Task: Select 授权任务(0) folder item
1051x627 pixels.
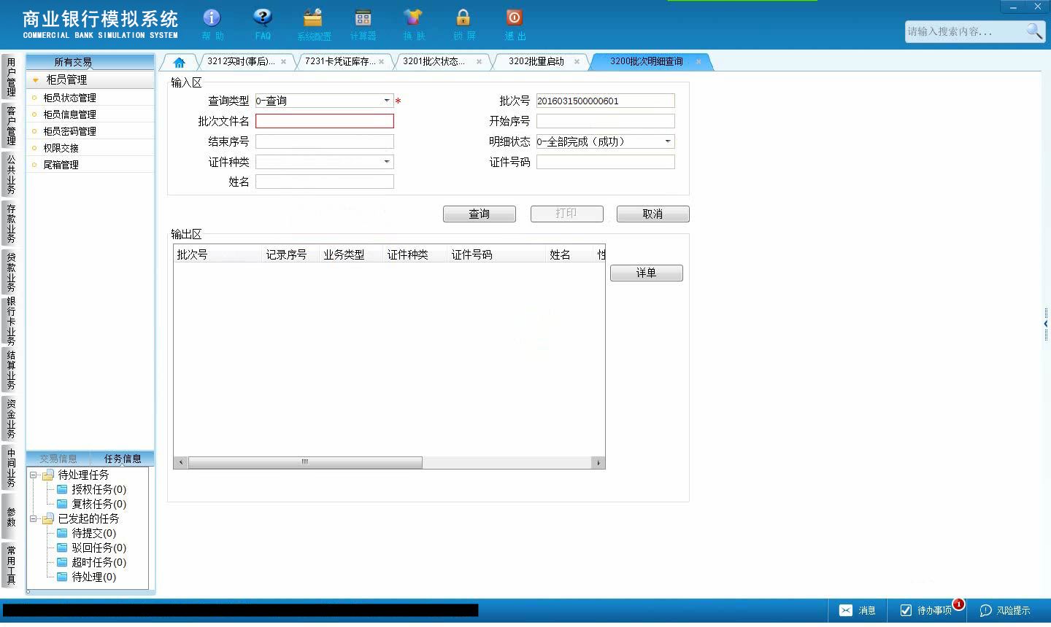Action: coord(92,489)
